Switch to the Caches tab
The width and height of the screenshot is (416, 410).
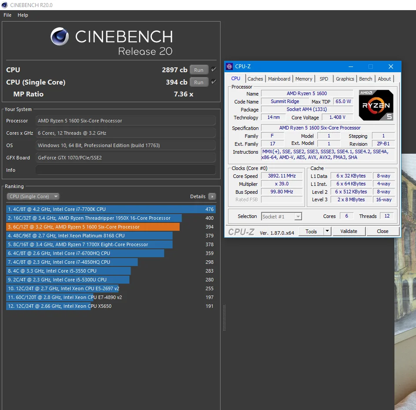(255, 79)
